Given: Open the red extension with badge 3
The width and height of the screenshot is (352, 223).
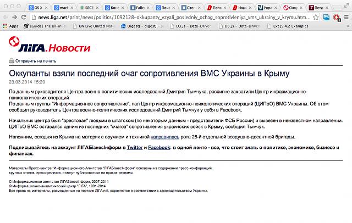Looking at the screenshot, I should (337, 18).
